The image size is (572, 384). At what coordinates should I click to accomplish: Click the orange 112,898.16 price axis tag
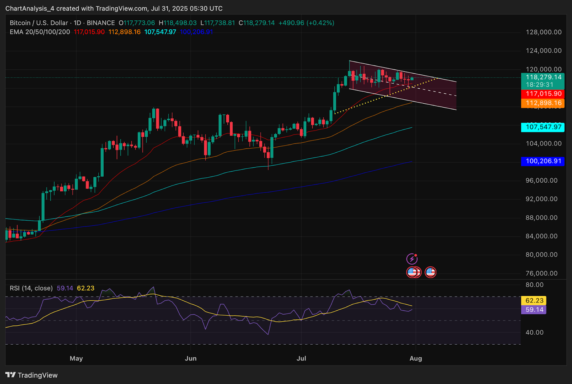[543, 103]
